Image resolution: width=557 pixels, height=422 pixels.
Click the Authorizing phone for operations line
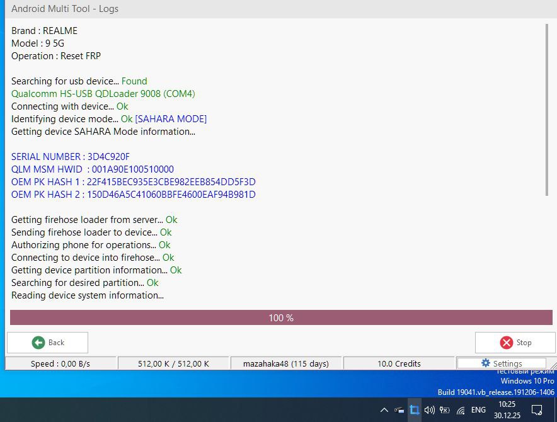91,245
